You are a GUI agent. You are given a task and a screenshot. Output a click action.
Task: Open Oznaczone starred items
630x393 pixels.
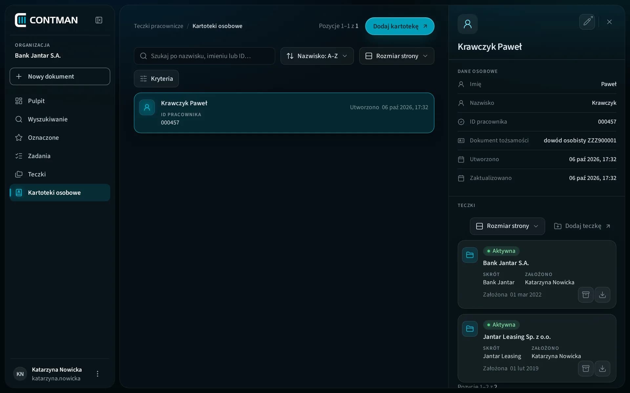[x=60, y=138]
